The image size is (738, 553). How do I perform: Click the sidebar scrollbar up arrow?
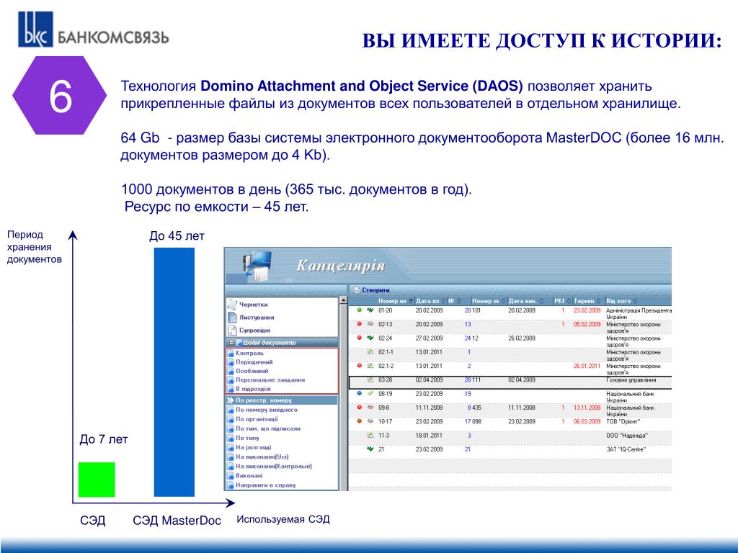coord(343,300)
